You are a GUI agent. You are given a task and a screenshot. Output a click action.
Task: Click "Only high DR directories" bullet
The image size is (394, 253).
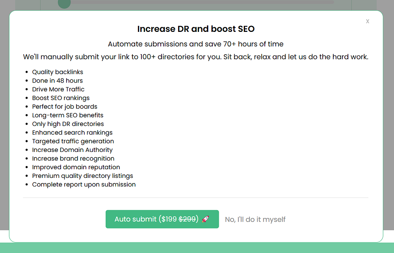coord(68,124)
